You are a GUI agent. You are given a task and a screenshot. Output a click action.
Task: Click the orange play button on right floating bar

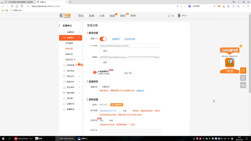(243, 70)
